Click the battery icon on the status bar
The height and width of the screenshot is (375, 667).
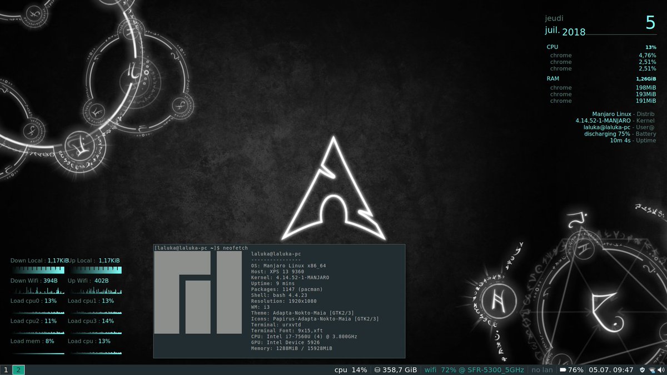(x=563, y=369)
